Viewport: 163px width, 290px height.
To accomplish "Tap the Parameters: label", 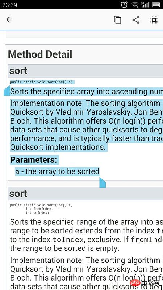I will pos(33,160).
